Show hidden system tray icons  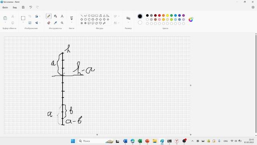coord(192,141)
